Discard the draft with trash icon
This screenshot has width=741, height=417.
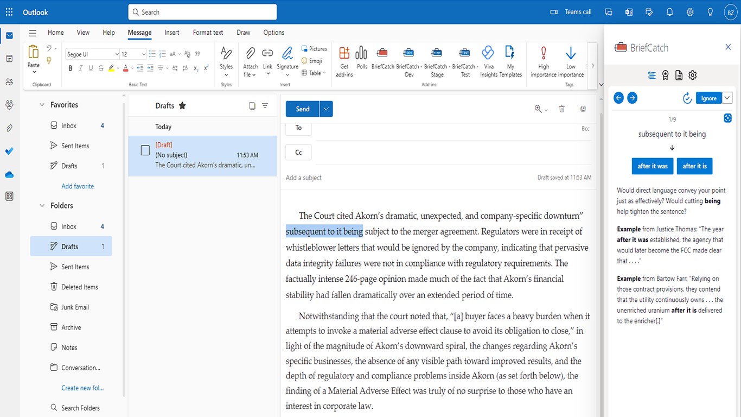point(562,109)
